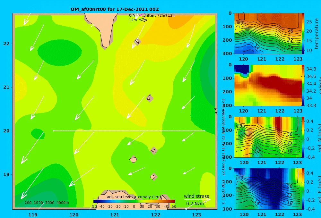Click latitude label 22 on the main map
The image size is (321, 218).
coord(6,44)
